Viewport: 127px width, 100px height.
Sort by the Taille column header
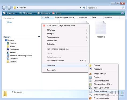[97, 18]
